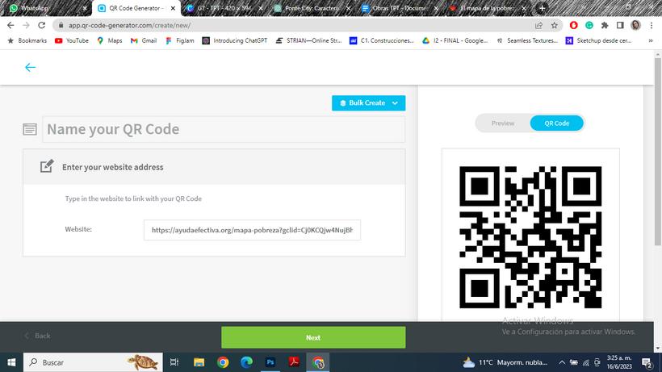
Task: Open Task View on the taskbar
Action: [x=174, y=362]
